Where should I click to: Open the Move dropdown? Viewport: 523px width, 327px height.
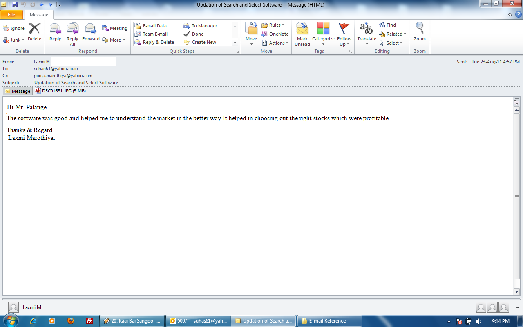tap(251, 34)
